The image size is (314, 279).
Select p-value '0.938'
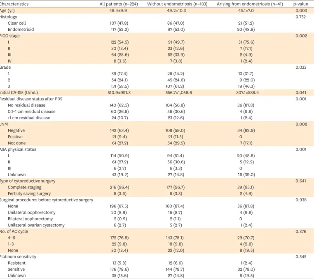[301, 200]
